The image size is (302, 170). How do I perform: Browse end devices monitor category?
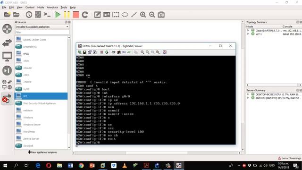[7, 57]
